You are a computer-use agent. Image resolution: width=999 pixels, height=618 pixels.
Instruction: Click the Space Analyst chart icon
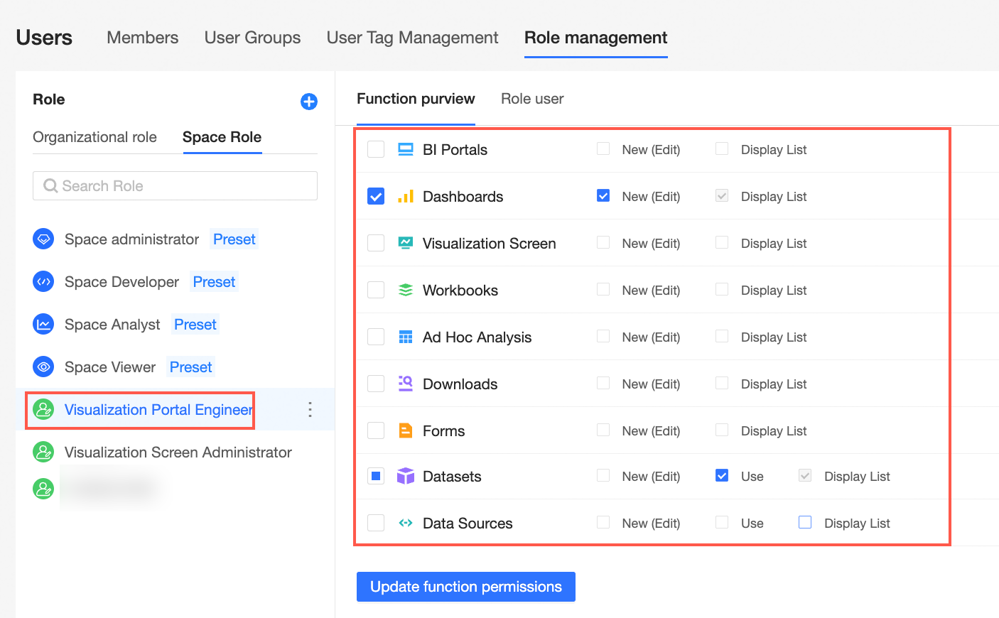[x=43, y=325]
